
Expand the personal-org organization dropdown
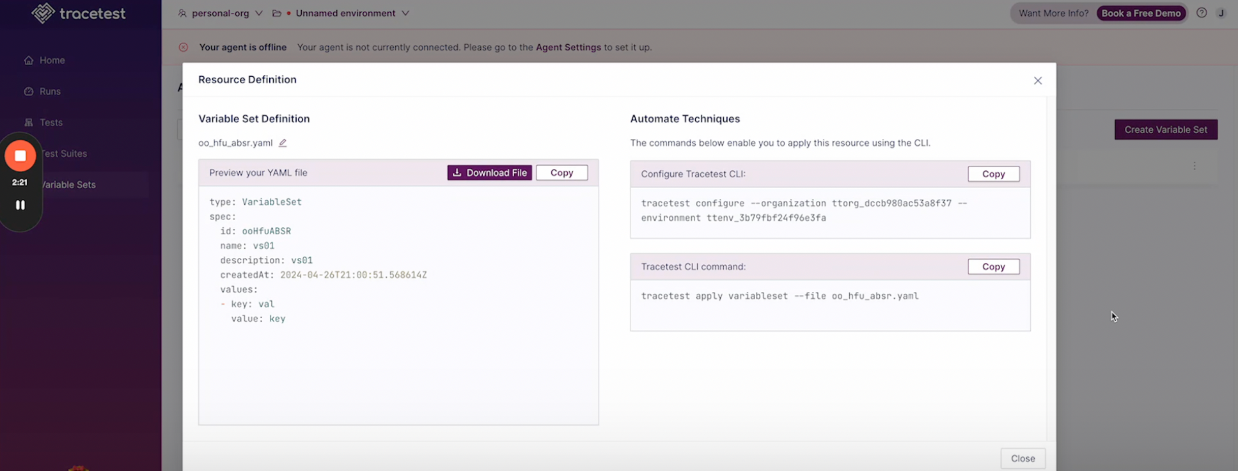click(220, 13)
